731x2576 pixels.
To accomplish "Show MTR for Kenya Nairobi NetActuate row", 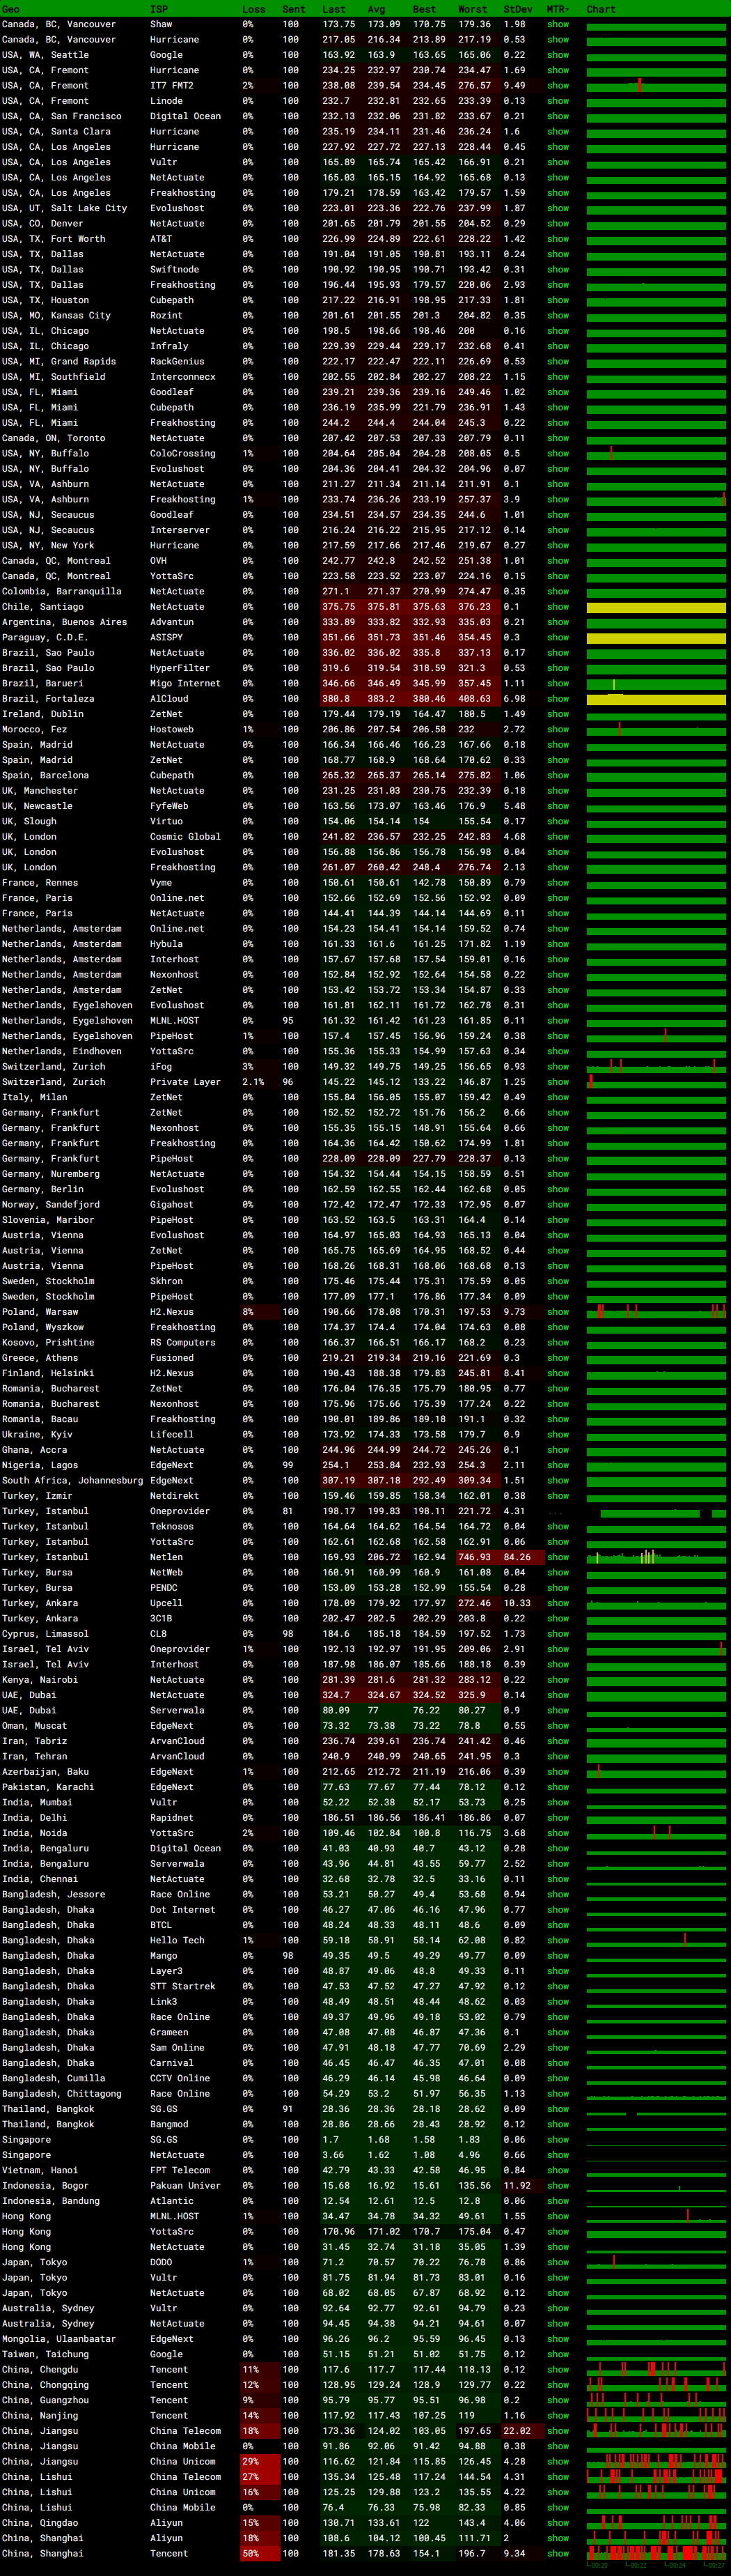I will (558, 1680).
